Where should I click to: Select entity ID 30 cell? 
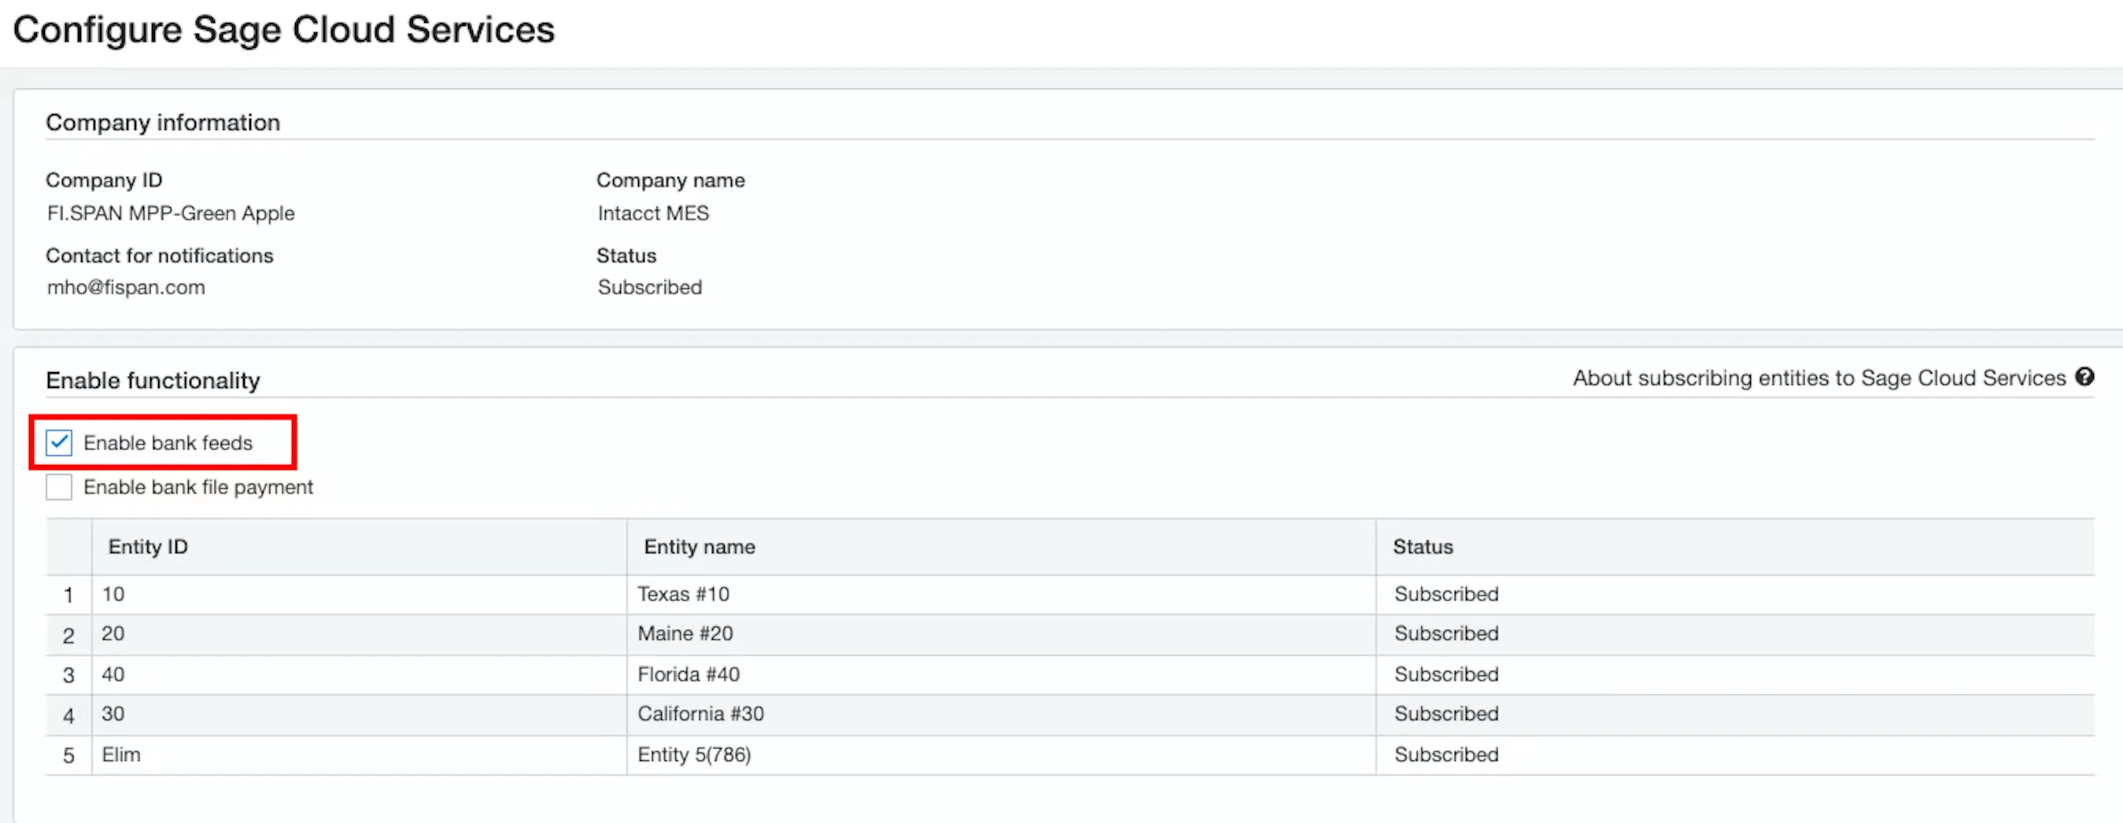click(360, 714)
